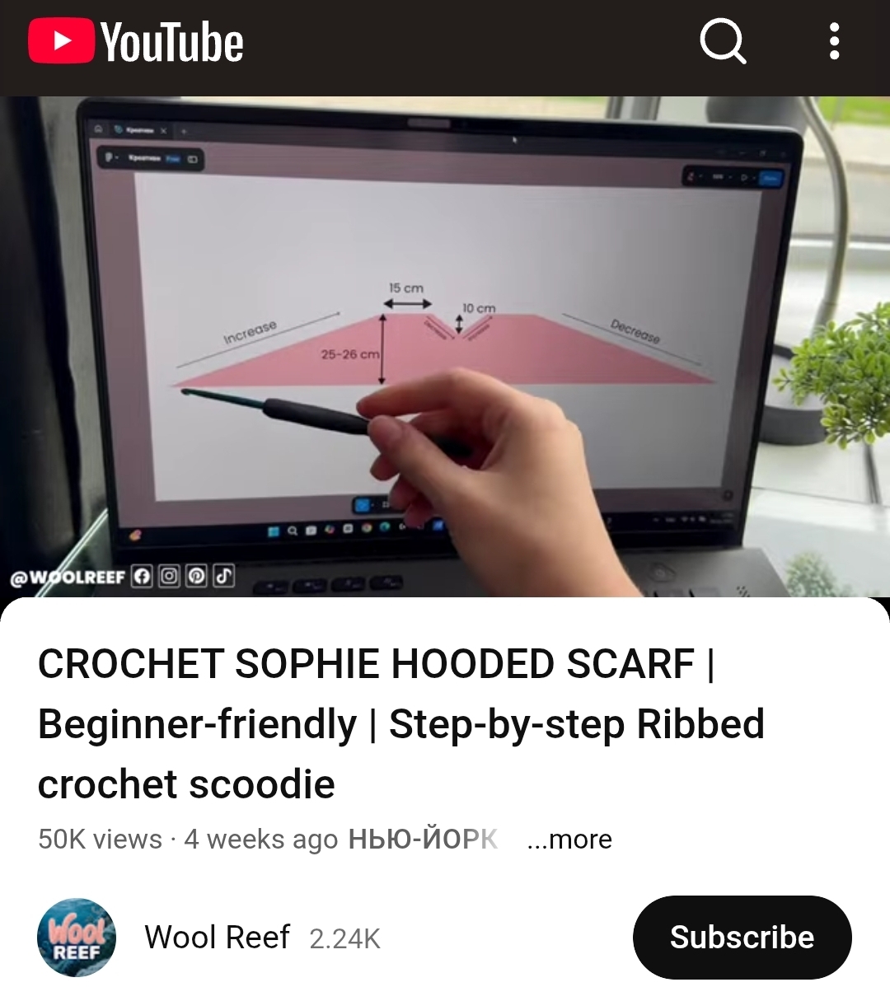Expand the Crochet Sophie Hooded Scarf title
Screen dimensions: 890x987
point(401,724)
